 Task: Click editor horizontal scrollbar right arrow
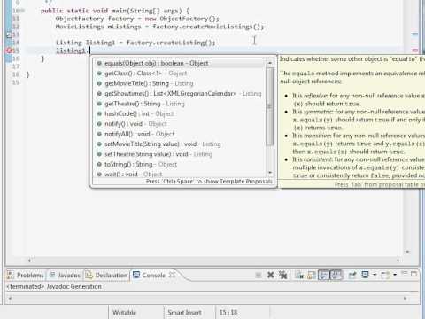point(398,261)
